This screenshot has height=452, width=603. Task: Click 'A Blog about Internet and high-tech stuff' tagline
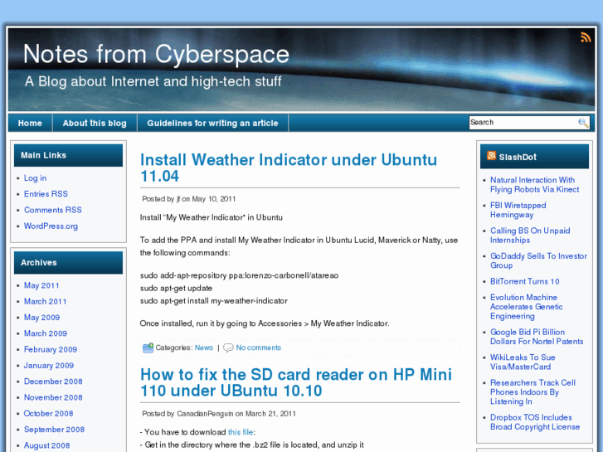coord(153,81)
